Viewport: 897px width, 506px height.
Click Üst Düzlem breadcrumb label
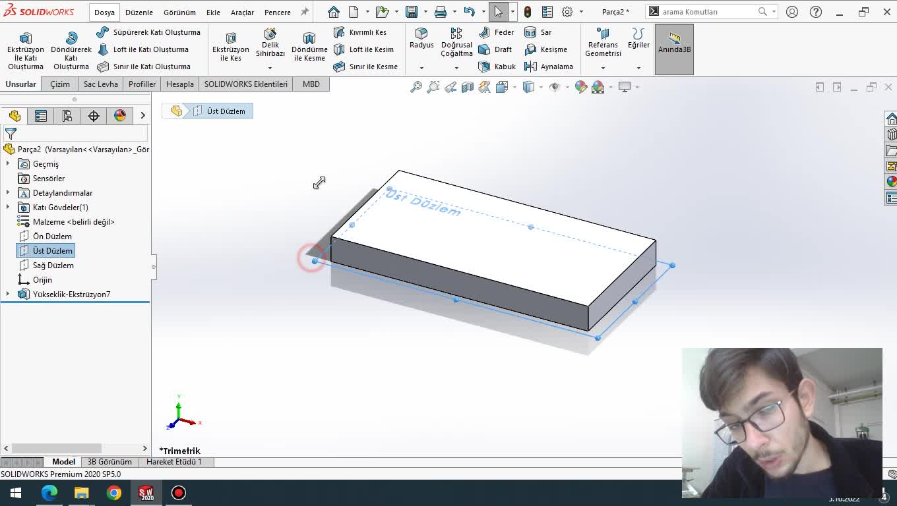[226, 111]
